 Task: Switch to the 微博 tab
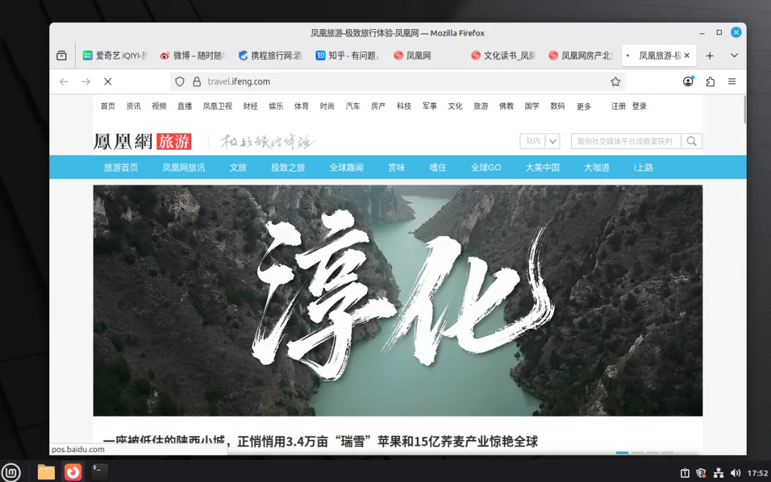192,56
